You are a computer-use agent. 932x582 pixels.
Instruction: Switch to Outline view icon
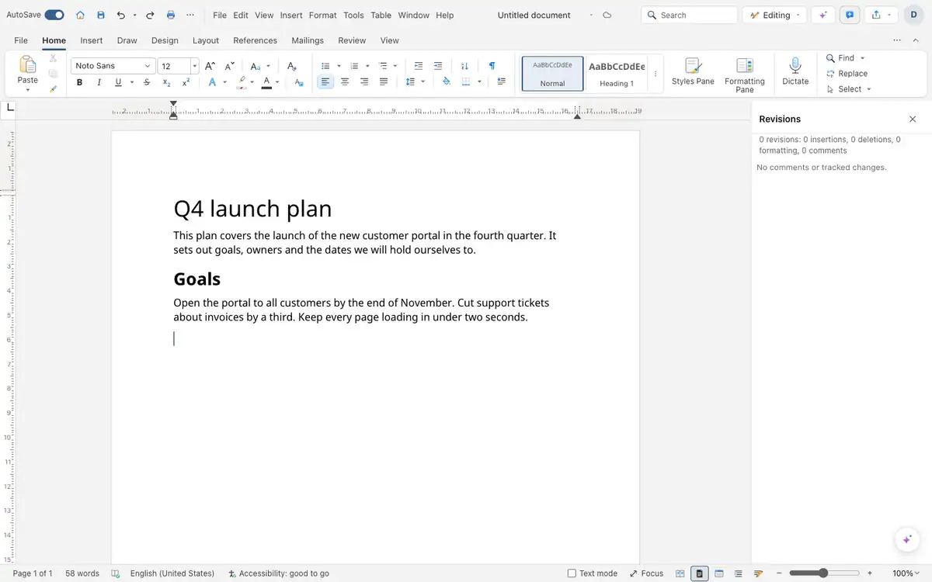739,573
